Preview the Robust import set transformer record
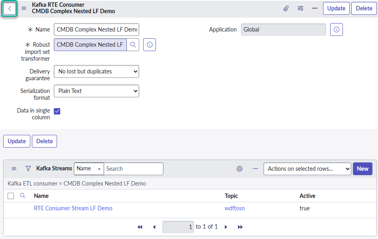Viewport: 378px width, 239px height. pyautogui.click(x=150, y=45)
